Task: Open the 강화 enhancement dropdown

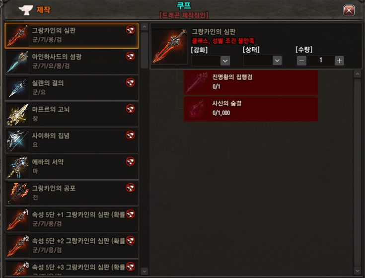Action: coord(211,61)
